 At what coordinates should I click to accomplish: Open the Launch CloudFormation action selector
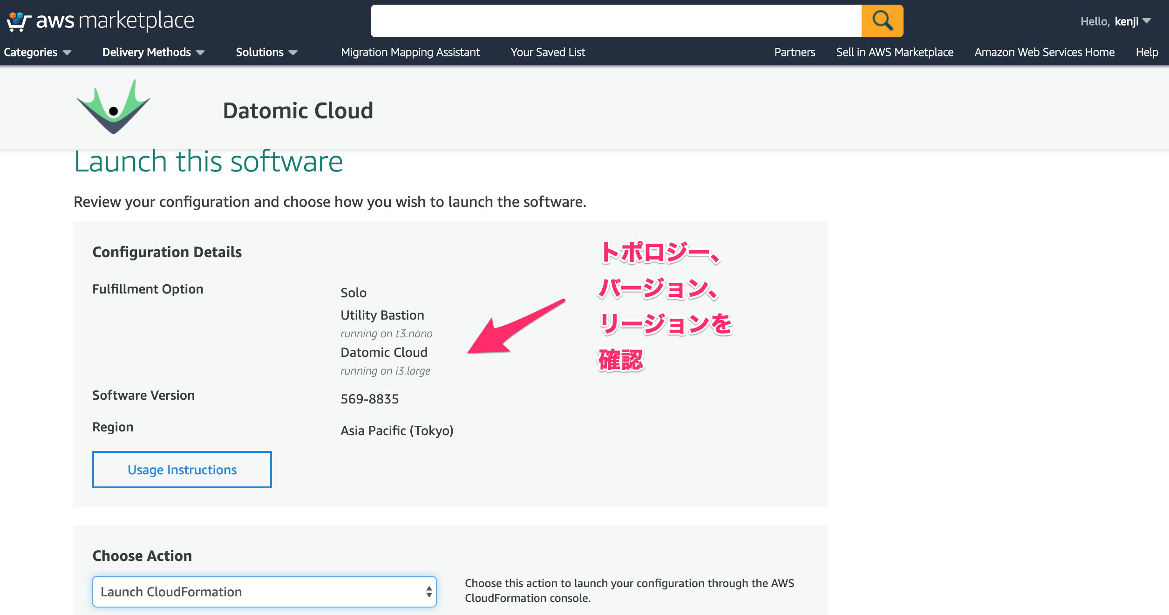point(265,592)
